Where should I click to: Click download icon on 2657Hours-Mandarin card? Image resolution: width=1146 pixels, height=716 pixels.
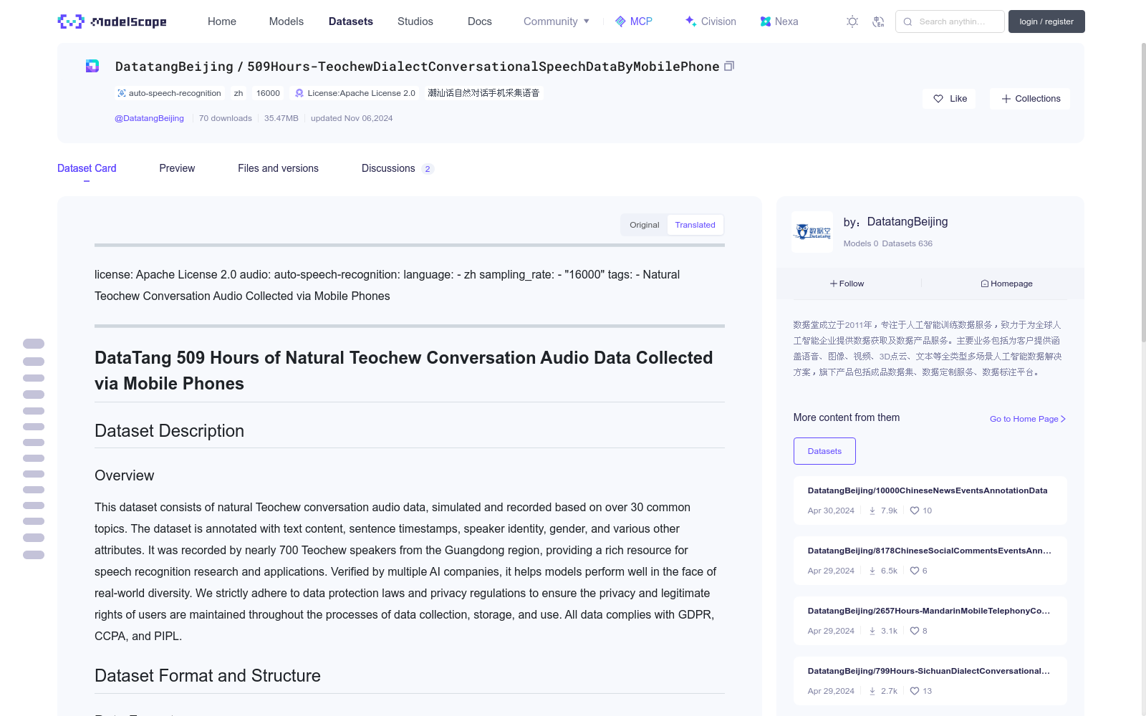click(x=872, y=631)
